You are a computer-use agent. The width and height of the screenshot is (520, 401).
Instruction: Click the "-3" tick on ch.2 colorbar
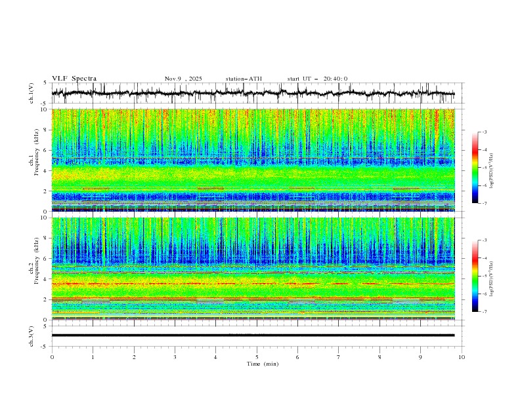485,240
